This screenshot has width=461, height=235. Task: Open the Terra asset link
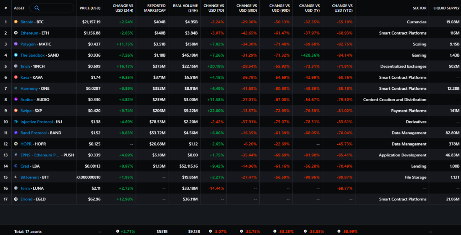[25, 188]
